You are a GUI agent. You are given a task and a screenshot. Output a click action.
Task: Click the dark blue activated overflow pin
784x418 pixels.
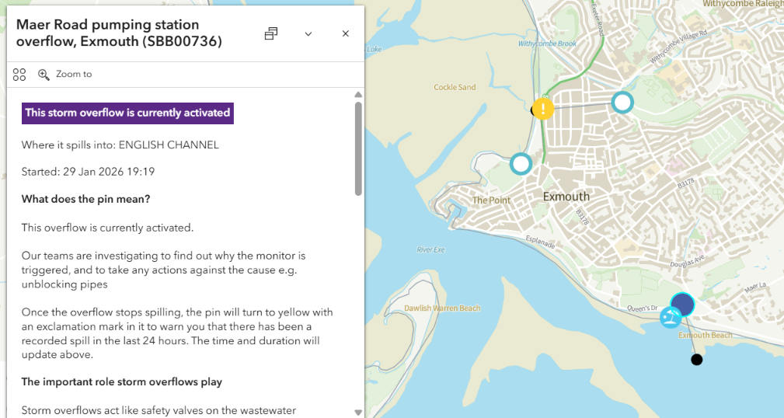coord(682,304)
